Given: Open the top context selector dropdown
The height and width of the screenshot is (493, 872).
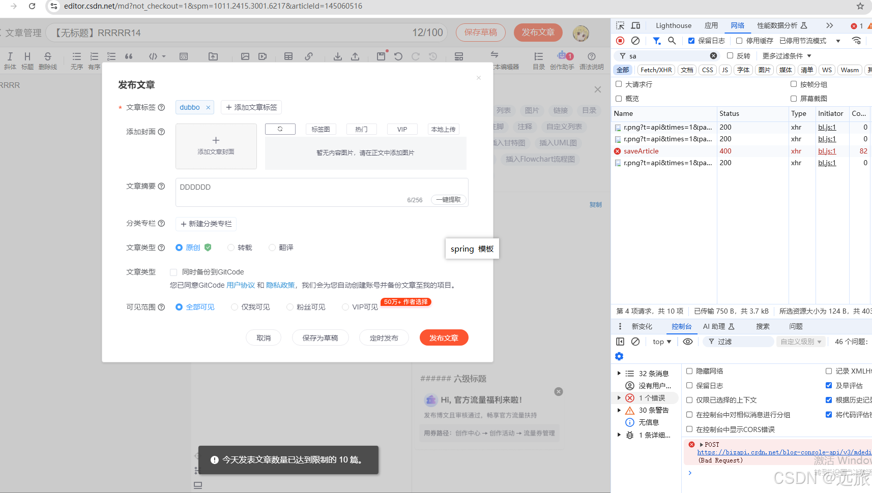Looking at the screenshot, I should coord(662,342).
